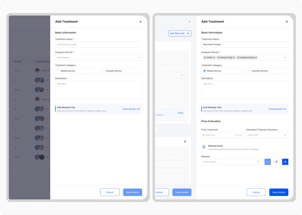
Task: Select Medical Service radio in empty form
Action: 58,71
